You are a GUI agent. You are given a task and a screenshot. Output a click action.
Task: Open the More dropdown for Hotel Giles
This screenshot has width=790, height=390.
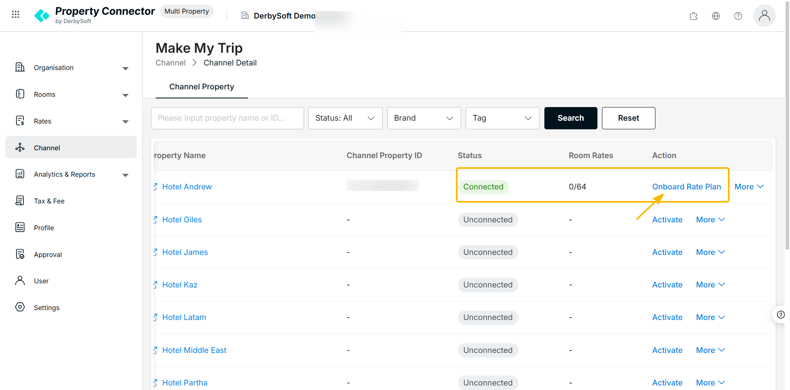pyautogui.click(x=711, y=220)
